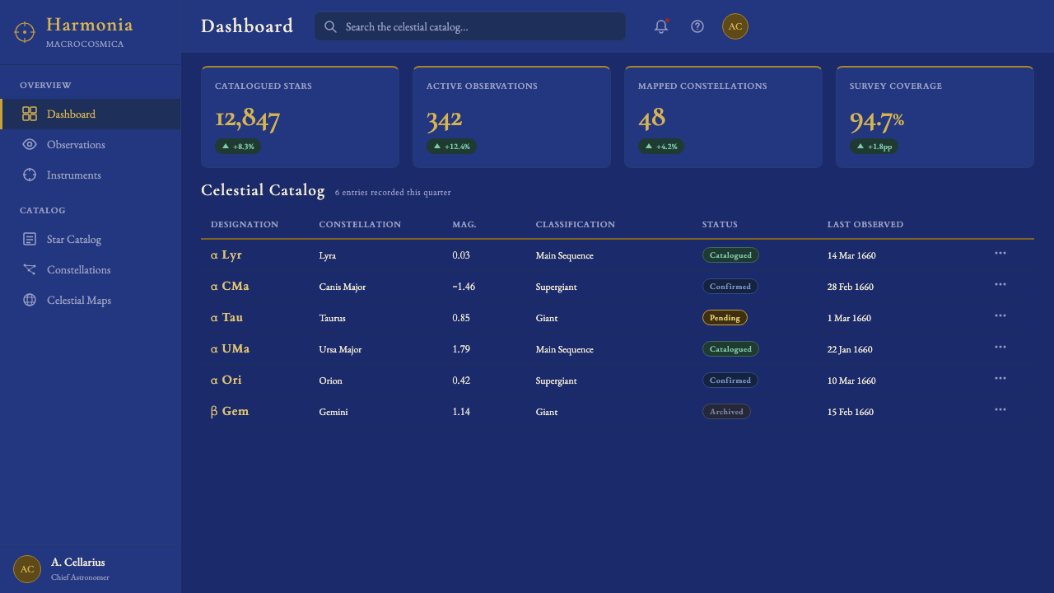Click the +8.3% trend badge

tap(238, 147)
